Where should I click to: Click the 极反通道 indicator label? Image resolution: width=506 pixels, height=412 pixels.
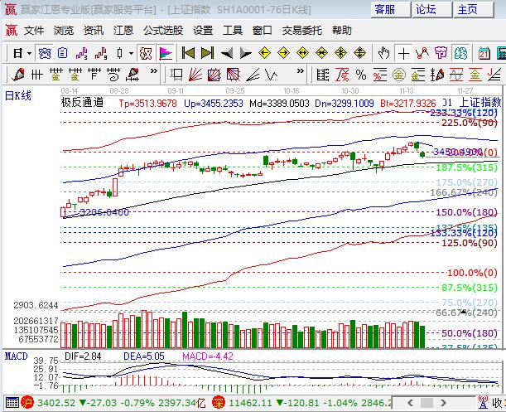[82, 102]
